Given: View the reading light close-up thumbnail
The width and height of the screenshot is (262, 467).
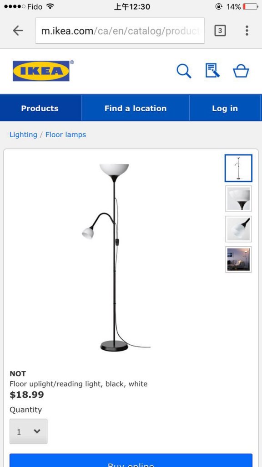Looking at the screenshot, I should 238,229.
